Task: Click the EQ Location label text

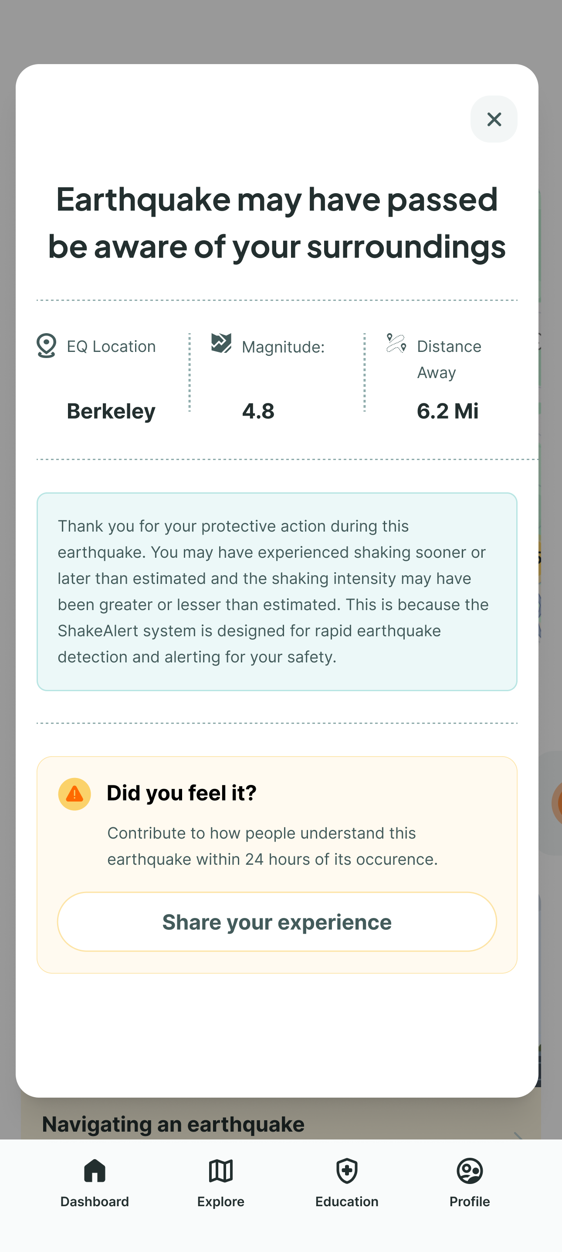Action: point(111,347)
